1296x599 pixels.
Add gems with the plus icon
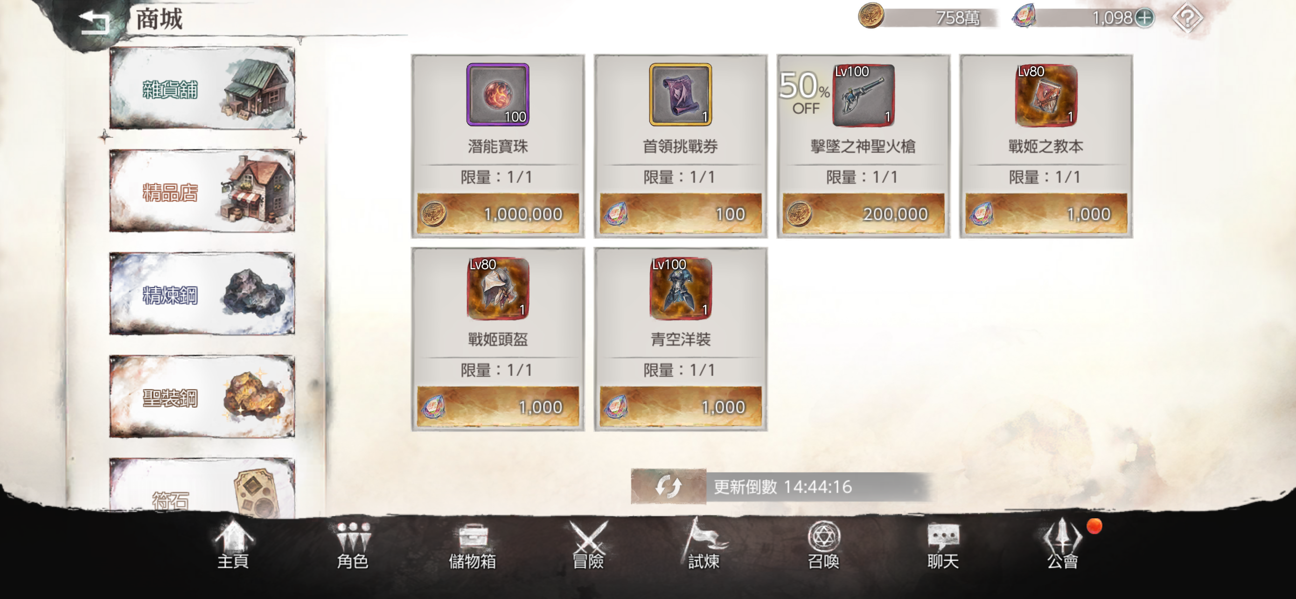click(x=1144, y=19)
